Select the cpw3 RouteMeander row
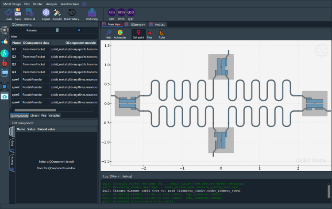Viewport: 332px width, 209px height. pos(54,95)
